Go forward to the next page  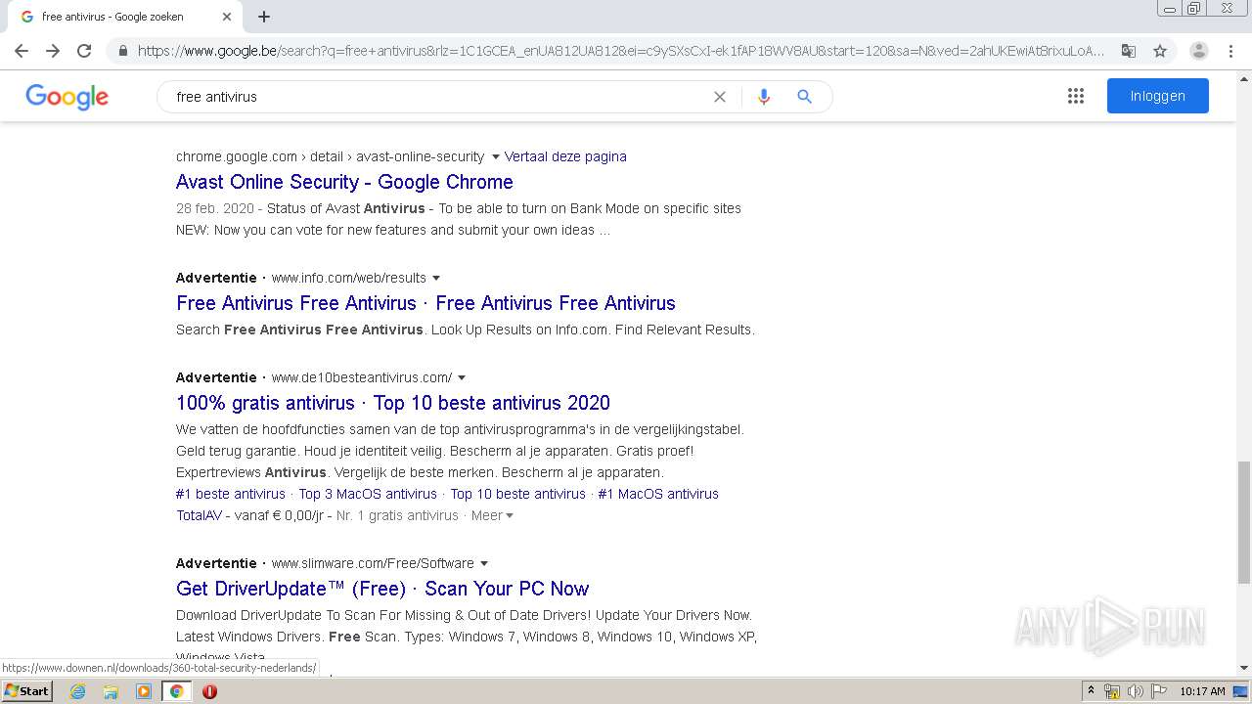pyautogui.click(x=53, y=51)
